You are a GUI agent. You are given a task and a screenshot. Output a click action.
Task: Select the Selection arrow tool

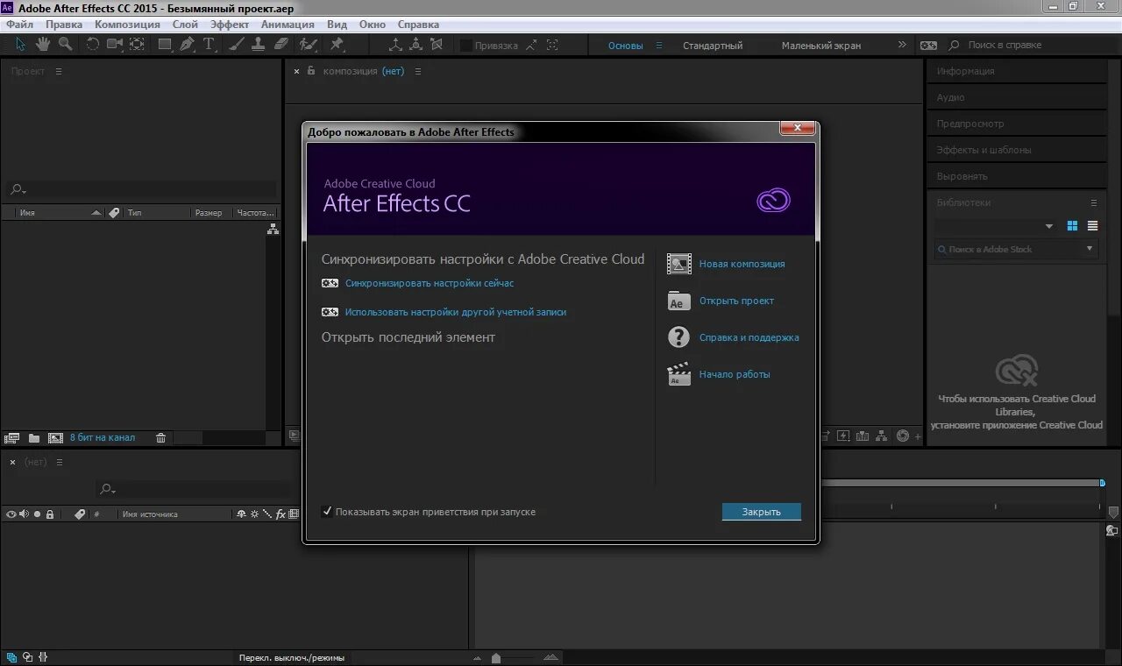(x=21, y=45)
